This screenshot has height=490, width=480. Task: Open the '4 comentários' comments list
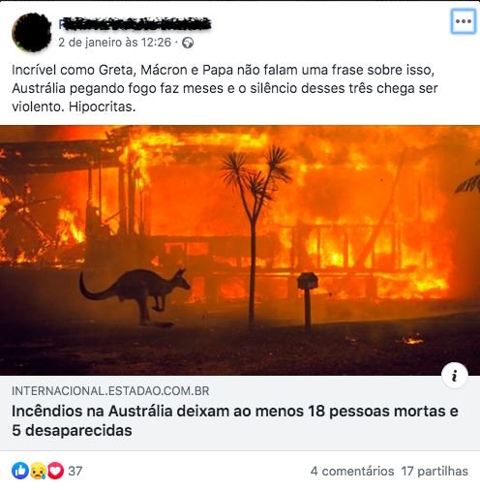[352, 471]
